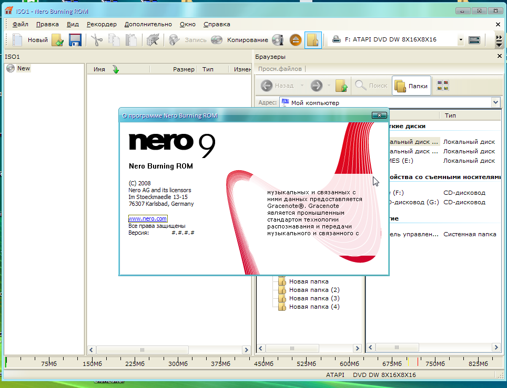
Task: Save compilation with the floppy disk icon
Action: pos(75,40)
